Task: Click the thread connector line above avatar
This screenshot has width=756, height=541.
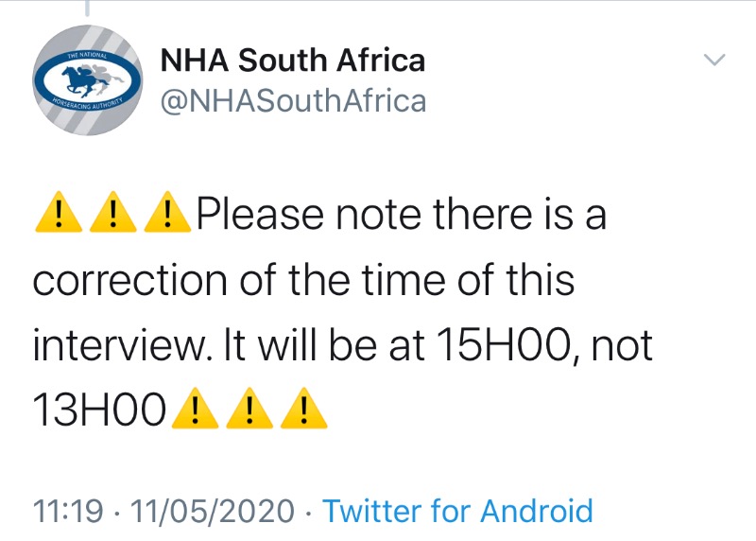Action: tap(87, 8)
